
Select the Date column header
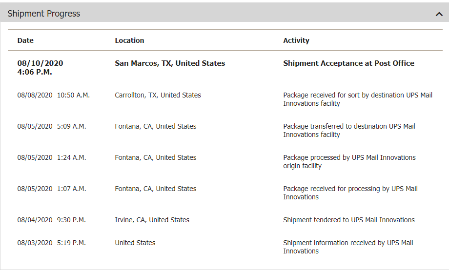pos(25,40)
